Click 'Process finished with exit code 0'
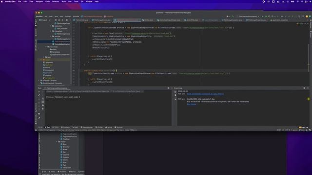312x175 pixels. click(63, 97)
